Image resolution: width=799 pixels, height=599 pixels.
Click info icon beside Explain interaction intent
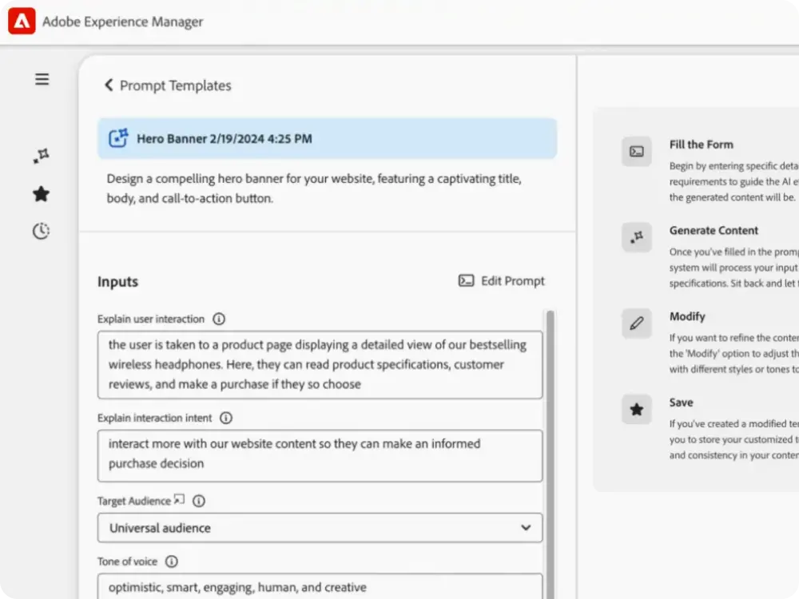tap(226, 418)
